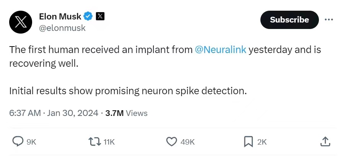343x156 pixels.
Task: Like the post with the heart icon
Action: [x=171, y=142]
